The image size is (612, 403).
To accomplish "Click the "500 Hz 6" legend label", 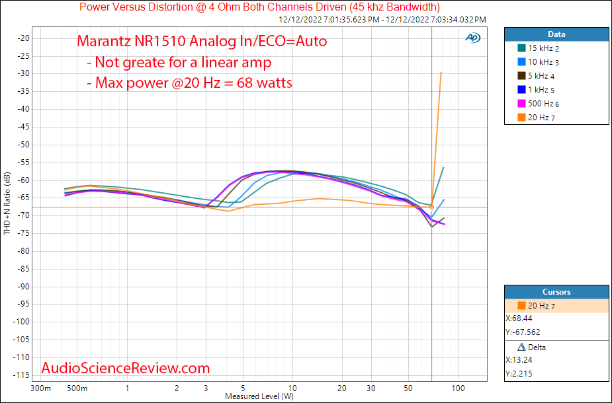I will pos(543,104).
